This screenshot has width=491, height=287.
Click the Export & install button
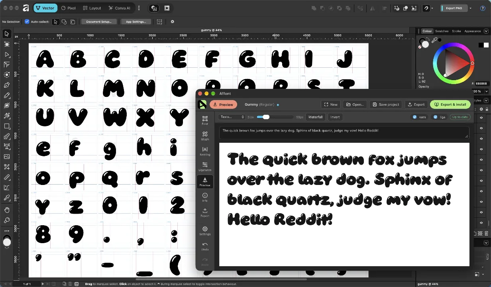point(450,104)
